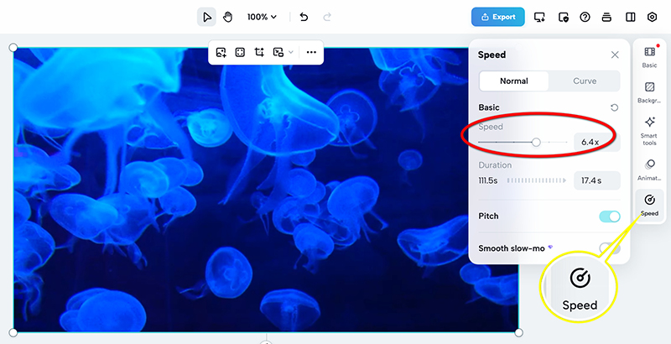Expand the dropdown arrow beside the replace icon
Viewport: 671px width, 344px height.
(291, 52)
